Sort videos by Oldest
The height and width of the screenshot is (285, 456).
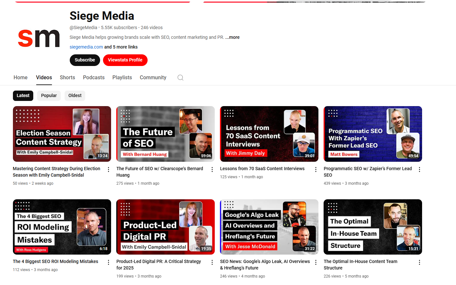pyautogui.click(x=75, y=96)
